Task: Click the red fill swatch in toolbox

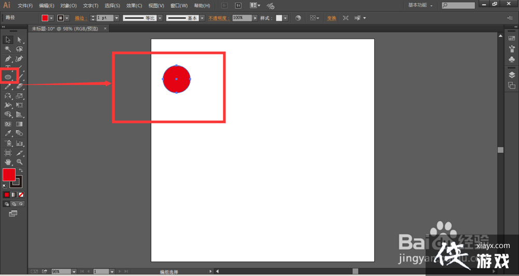Action: (9, 175)
